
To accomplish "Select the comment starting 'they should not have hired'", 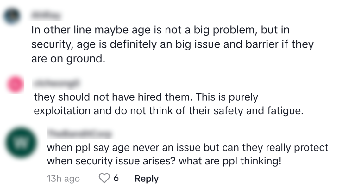I will pos(168,104).
